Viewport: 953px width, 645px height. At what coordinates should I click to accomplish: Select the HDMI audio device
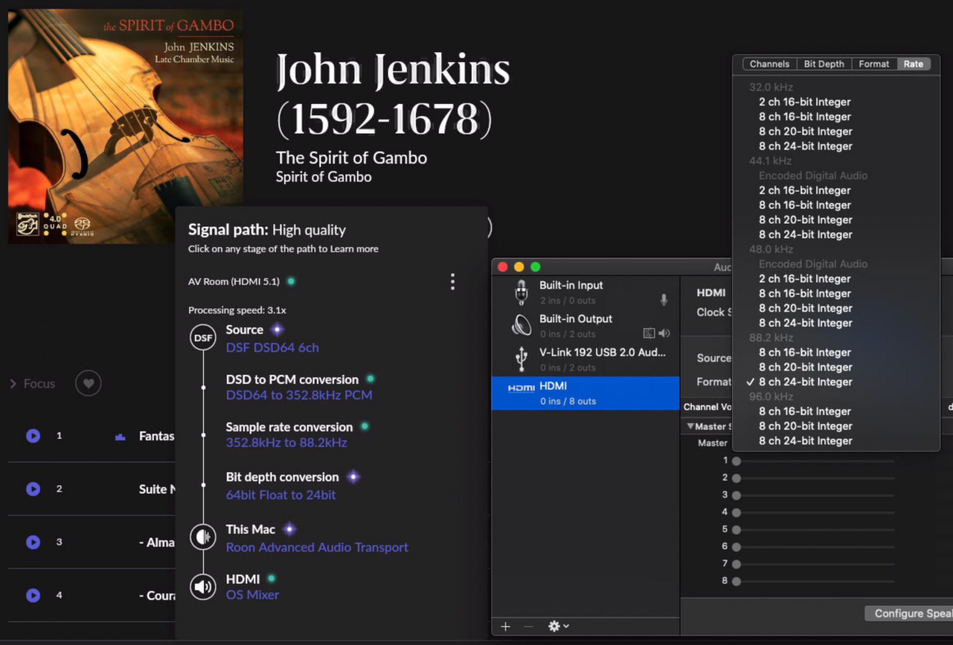point(585,393)
